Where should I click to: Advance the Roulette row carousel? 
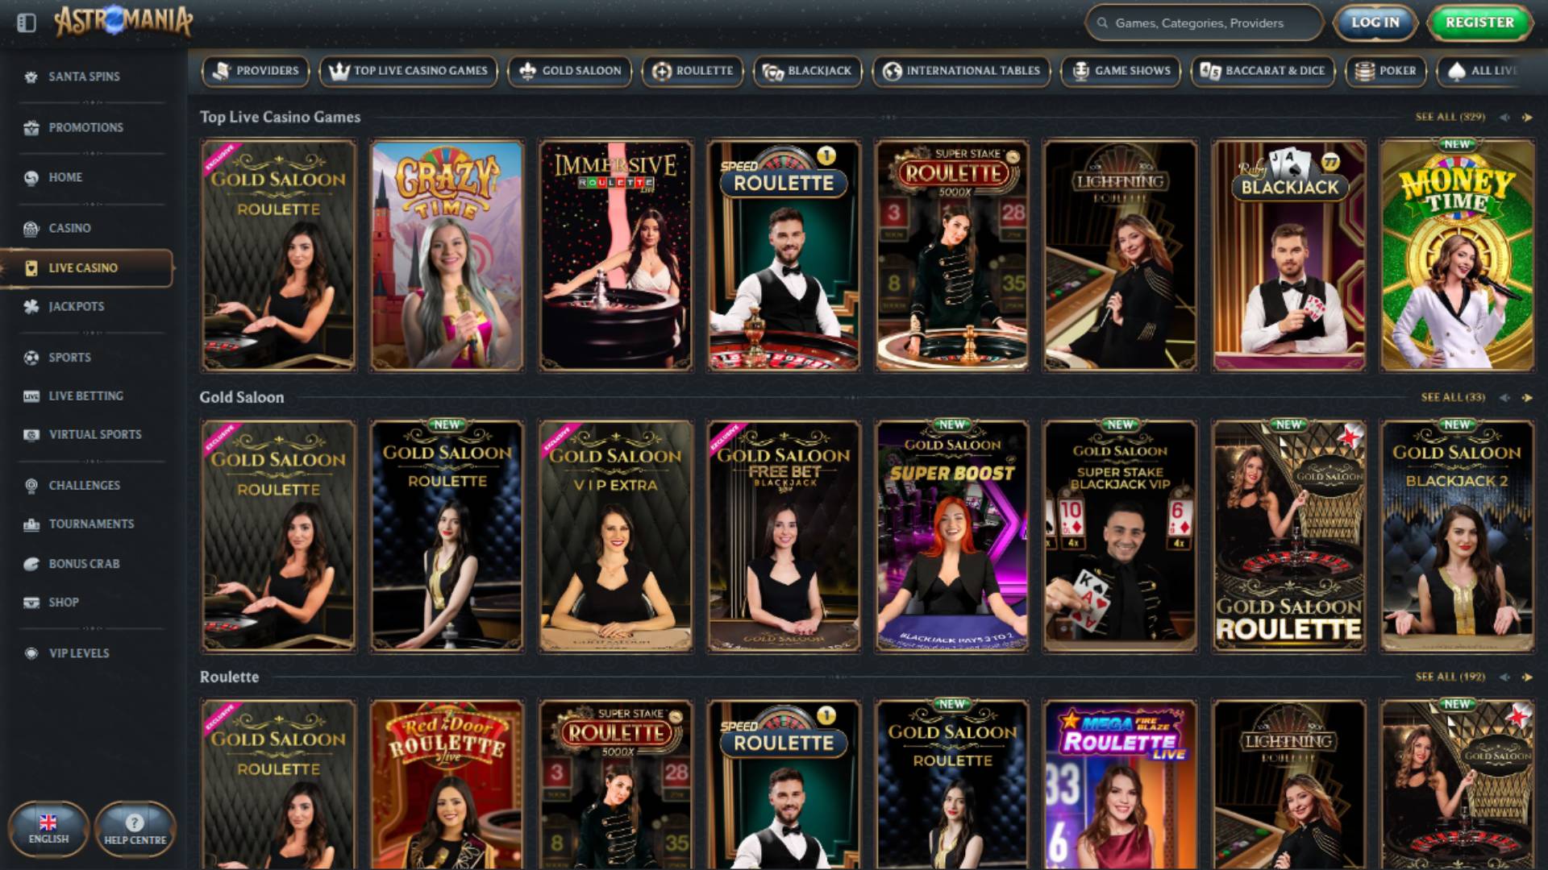click(1528, 677)
